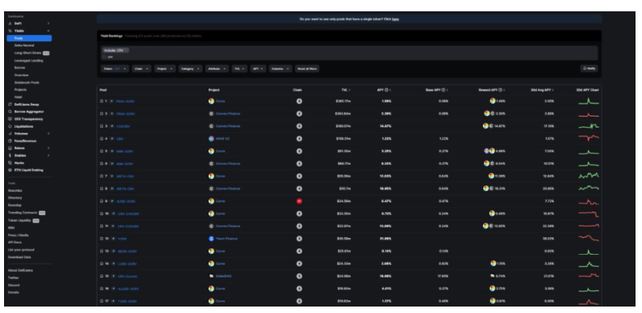Bookmark pool row 4 CRV
This screenshot has height=313, width=642.
pos(102,139)
